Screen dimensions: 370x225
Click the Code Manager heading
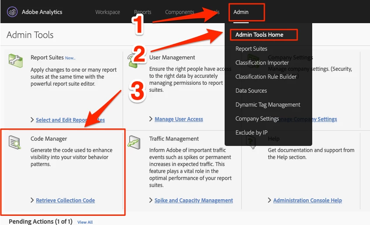pyautogui.click(x=49, y=138)
